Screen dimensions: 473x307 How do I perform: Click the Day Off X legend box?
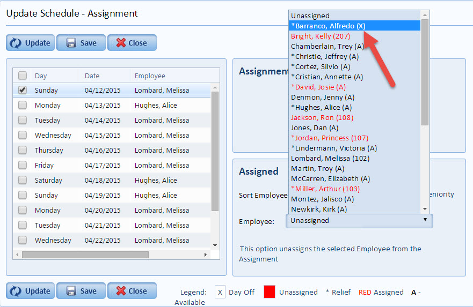pyautogui.click(x=220, y=292)
